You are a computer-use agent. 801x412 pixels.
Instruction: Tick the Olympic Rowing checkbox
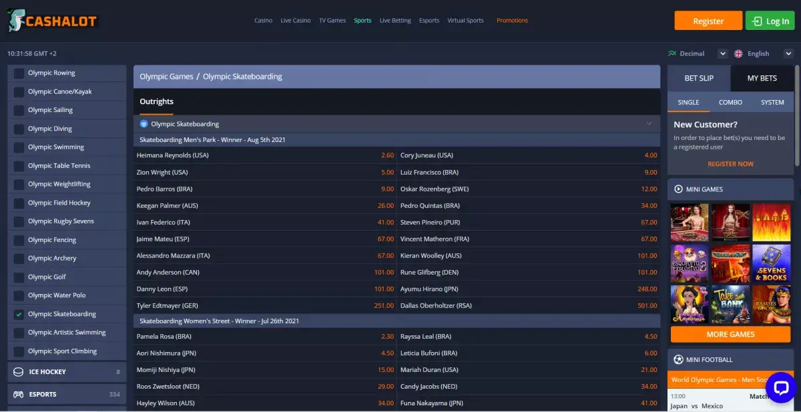point(19,73)
